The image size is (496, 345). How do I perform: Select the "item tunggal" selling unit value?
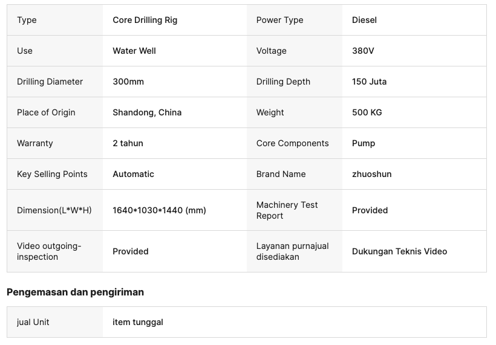point(138,322)
